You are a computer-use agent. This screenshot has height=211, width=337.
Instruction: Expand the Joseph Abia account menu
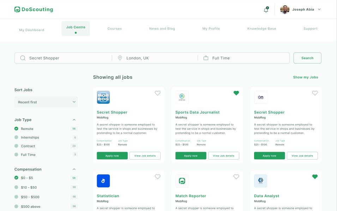point(319,10)
